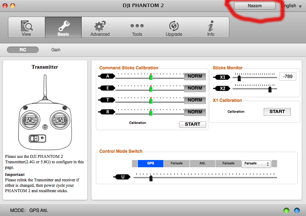Click the X1 value field showing -789

click(287, 77)
